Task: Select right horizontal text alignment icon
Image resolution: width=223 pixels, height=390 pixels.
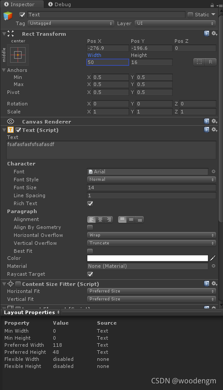Action: point(108,219)
